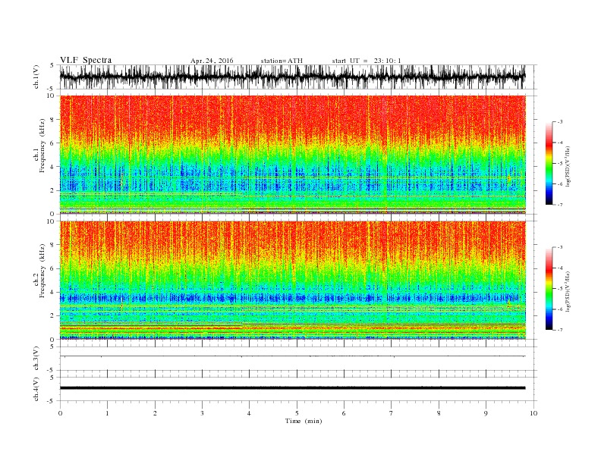Click the "4" kHz tick on the ch.2 frequency axis
The width and height of the screenshot is (601, 464).
53,293
